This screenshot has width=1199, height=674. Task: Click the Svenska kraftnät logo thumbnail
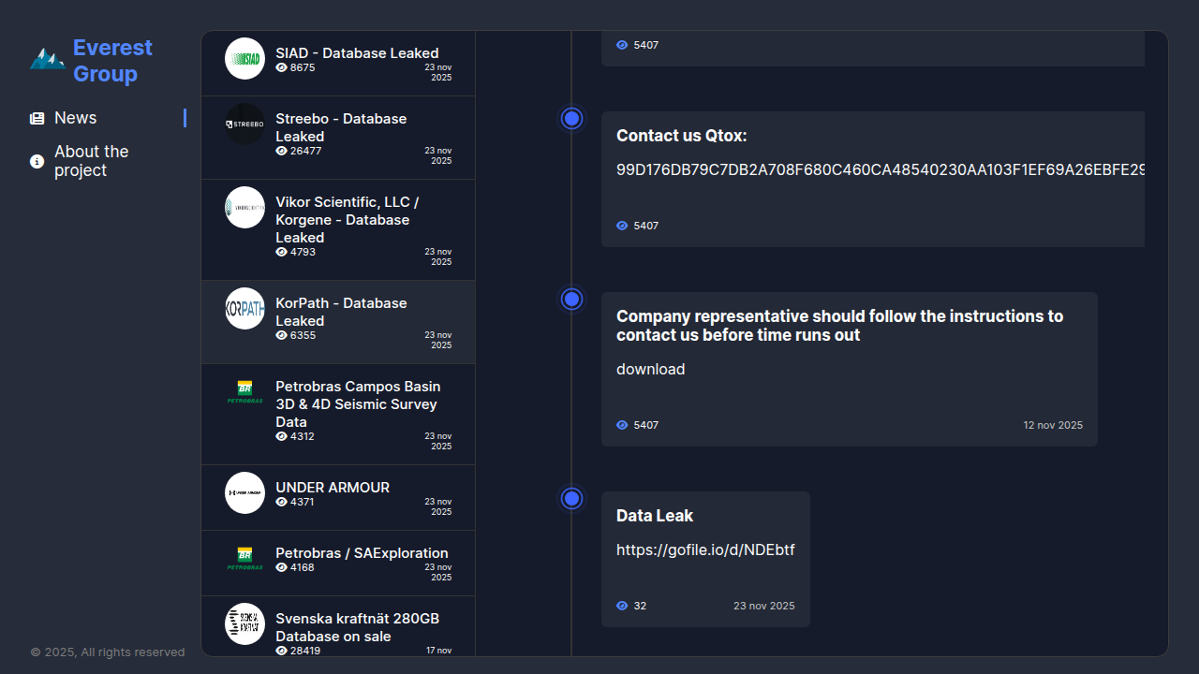click(244, 623)
